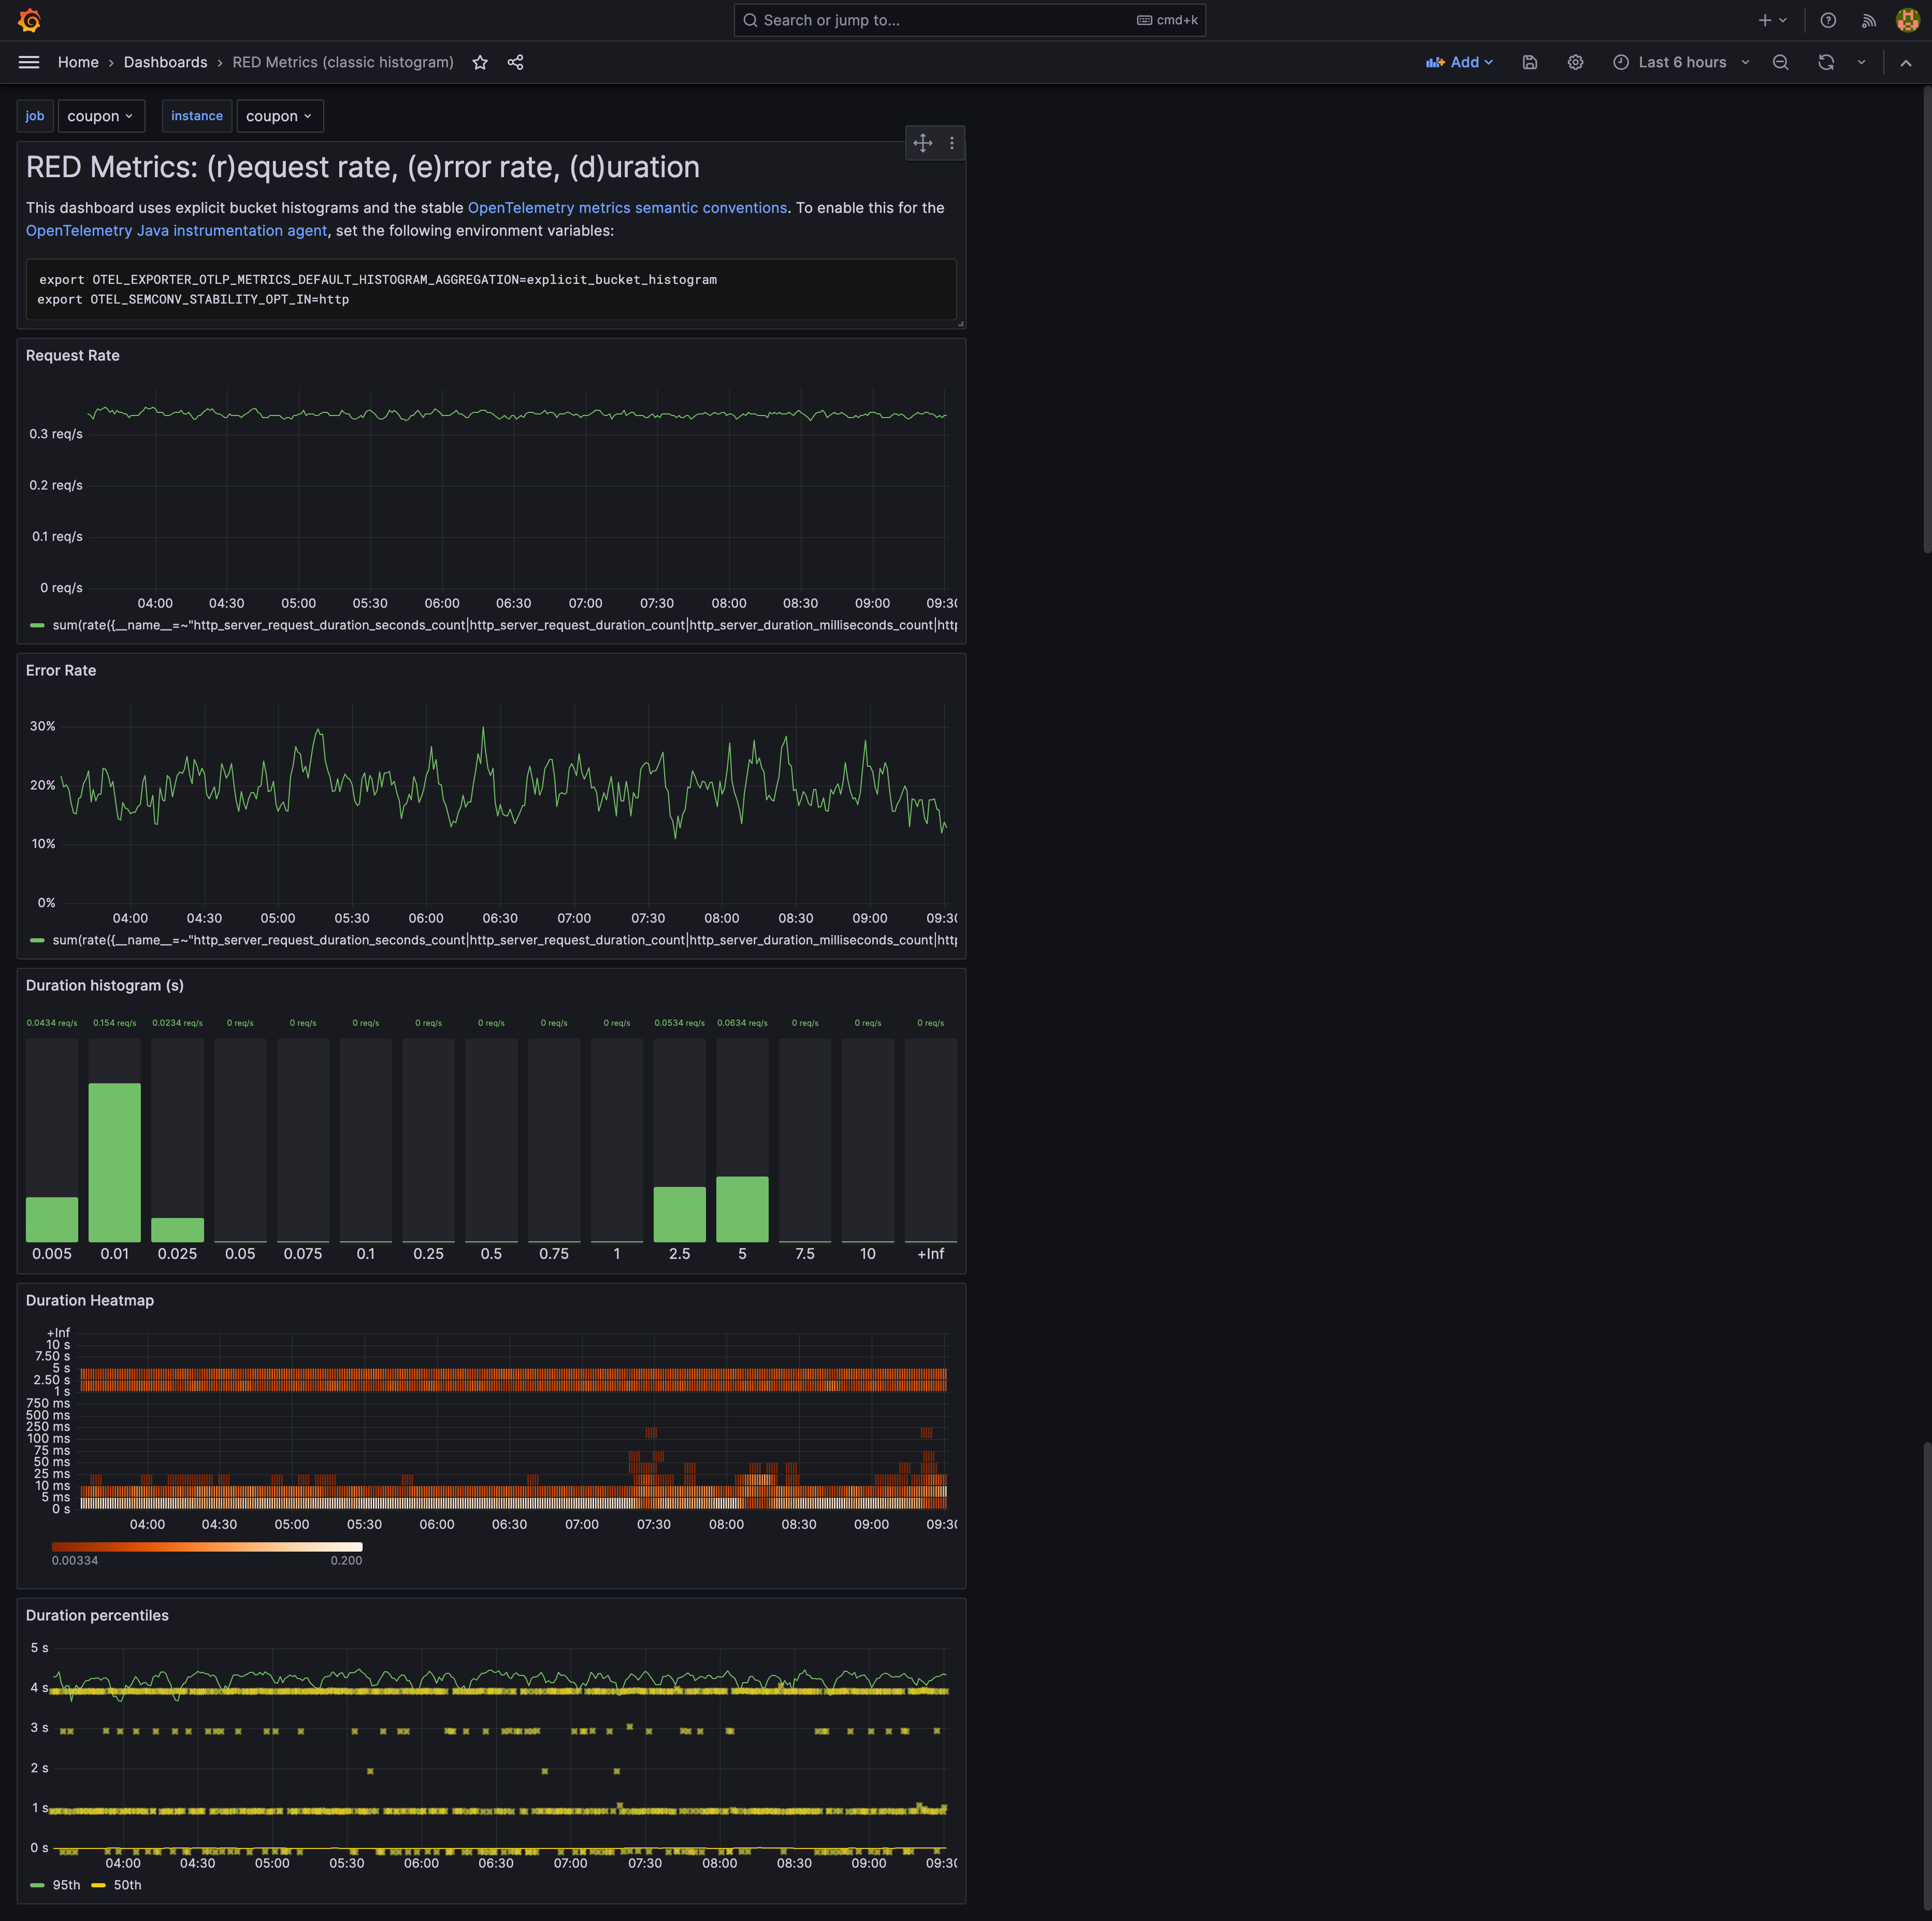The width and height of the screenshot is (1932, 1921).
Task: Open the hamburger navigation menu
Action: pos(29,62)
